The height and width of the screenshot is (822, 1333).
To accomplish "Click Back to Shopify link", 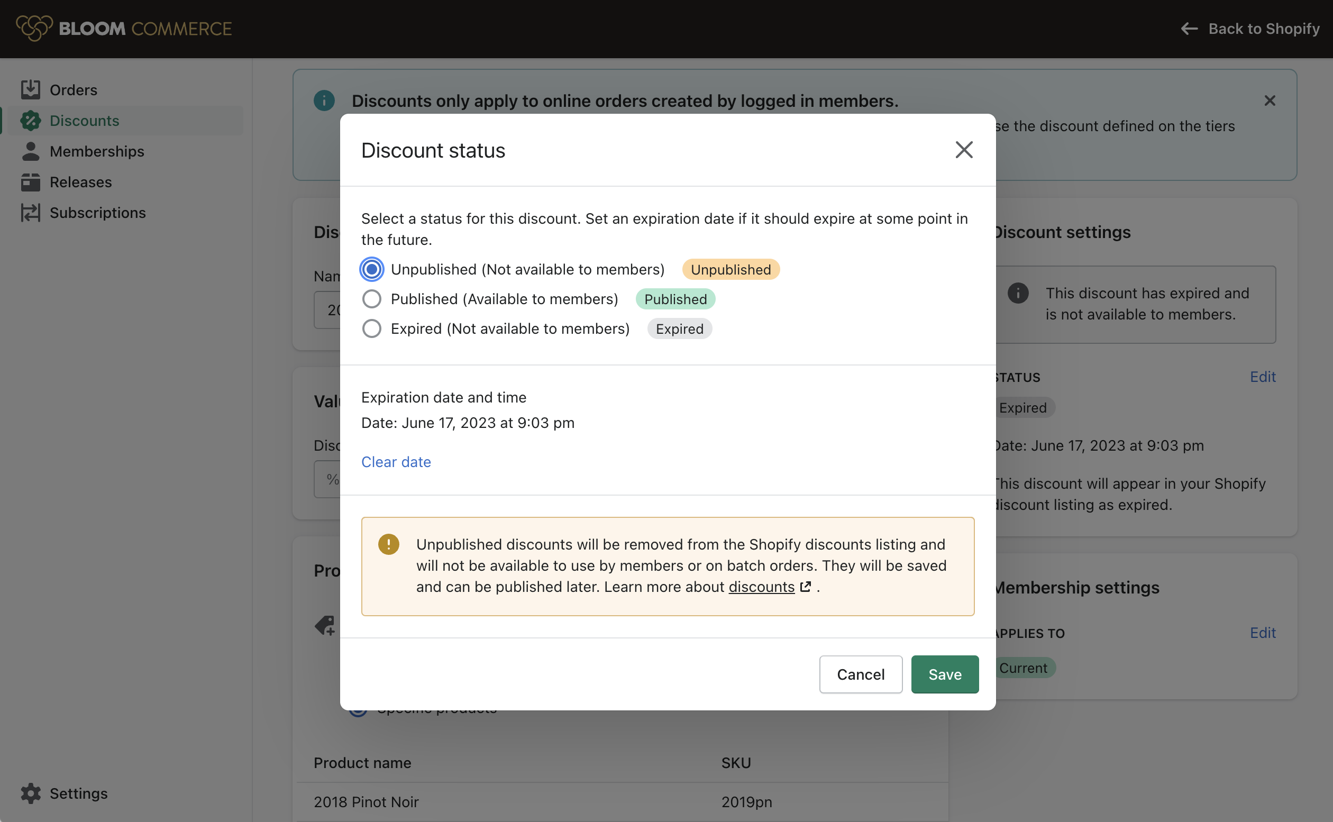I will [x=1250, y=28].
